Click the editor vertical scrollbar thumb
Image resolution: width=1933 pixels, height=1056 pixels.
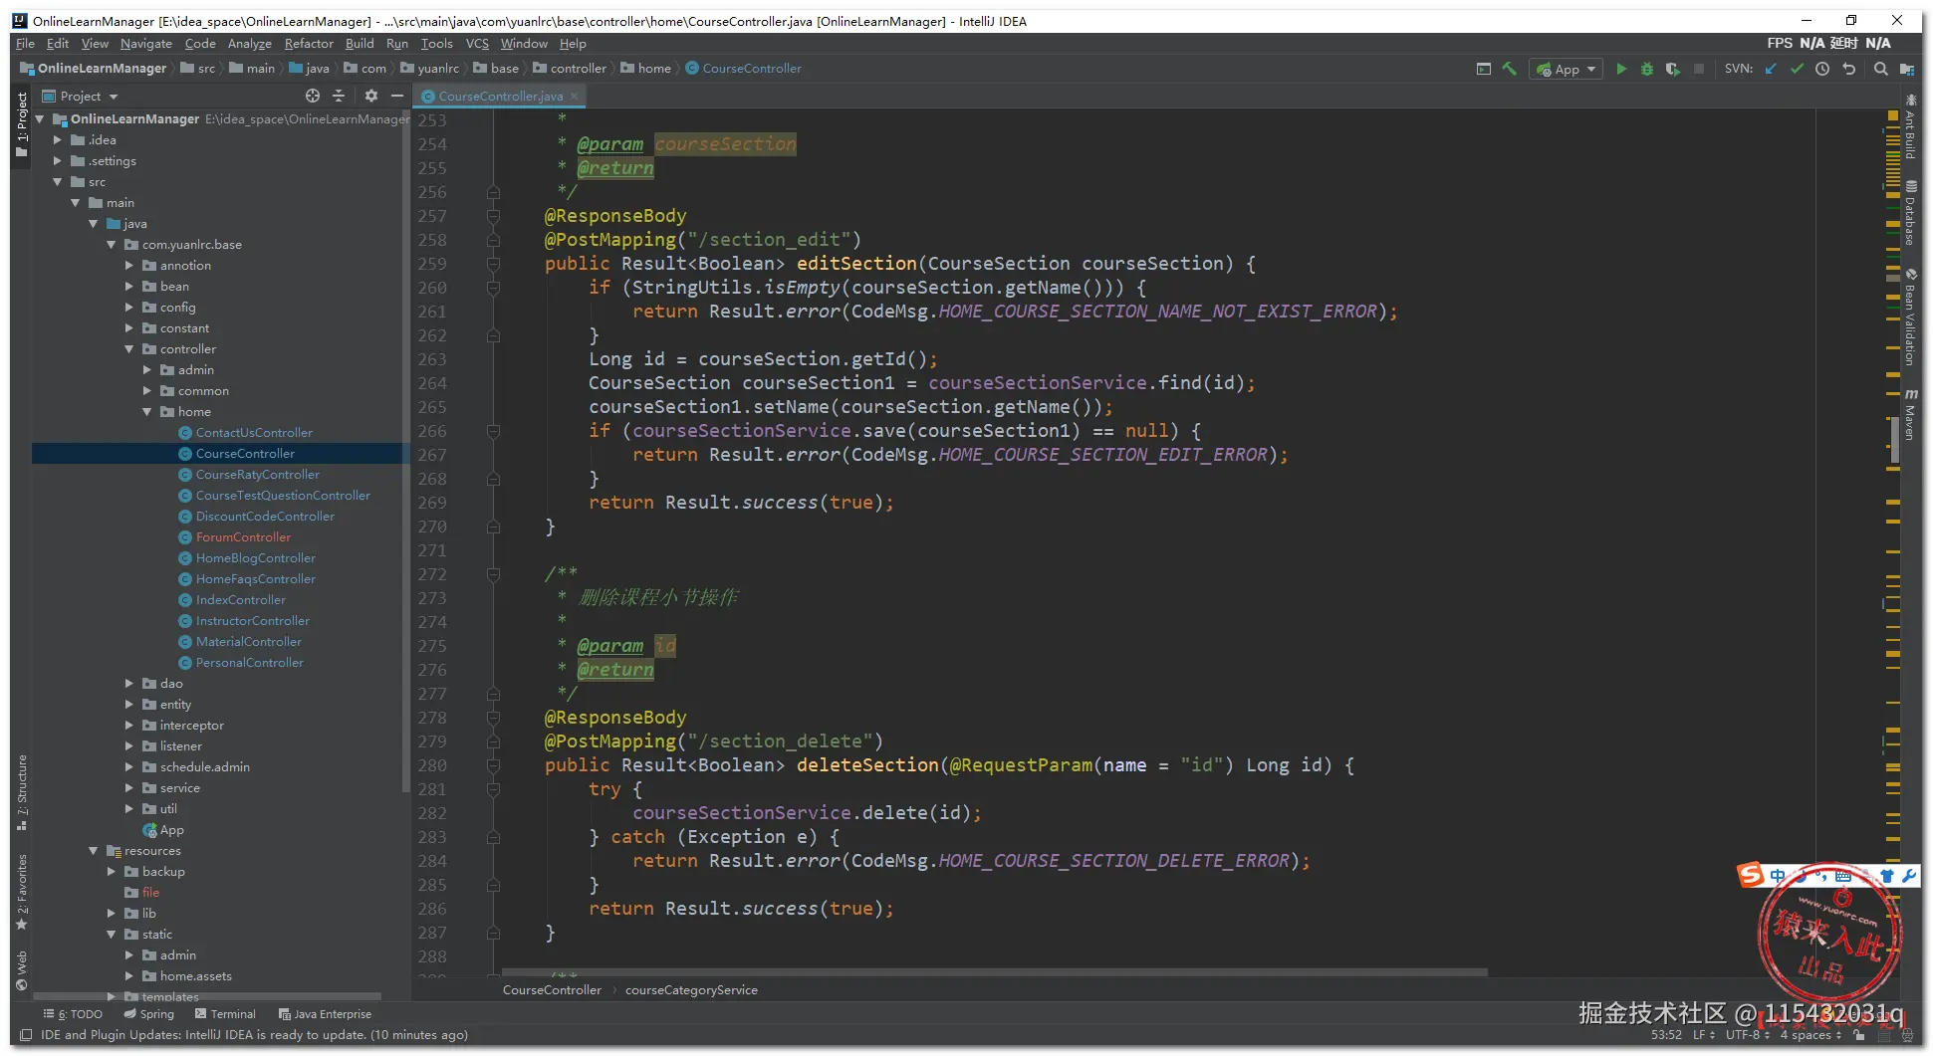pyautogui.click(x=1894, y=439)
